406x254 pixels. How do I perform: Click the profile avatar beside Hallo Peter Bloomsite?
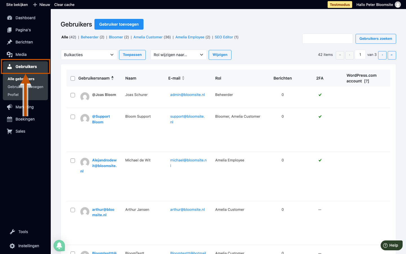pos(398,5)
